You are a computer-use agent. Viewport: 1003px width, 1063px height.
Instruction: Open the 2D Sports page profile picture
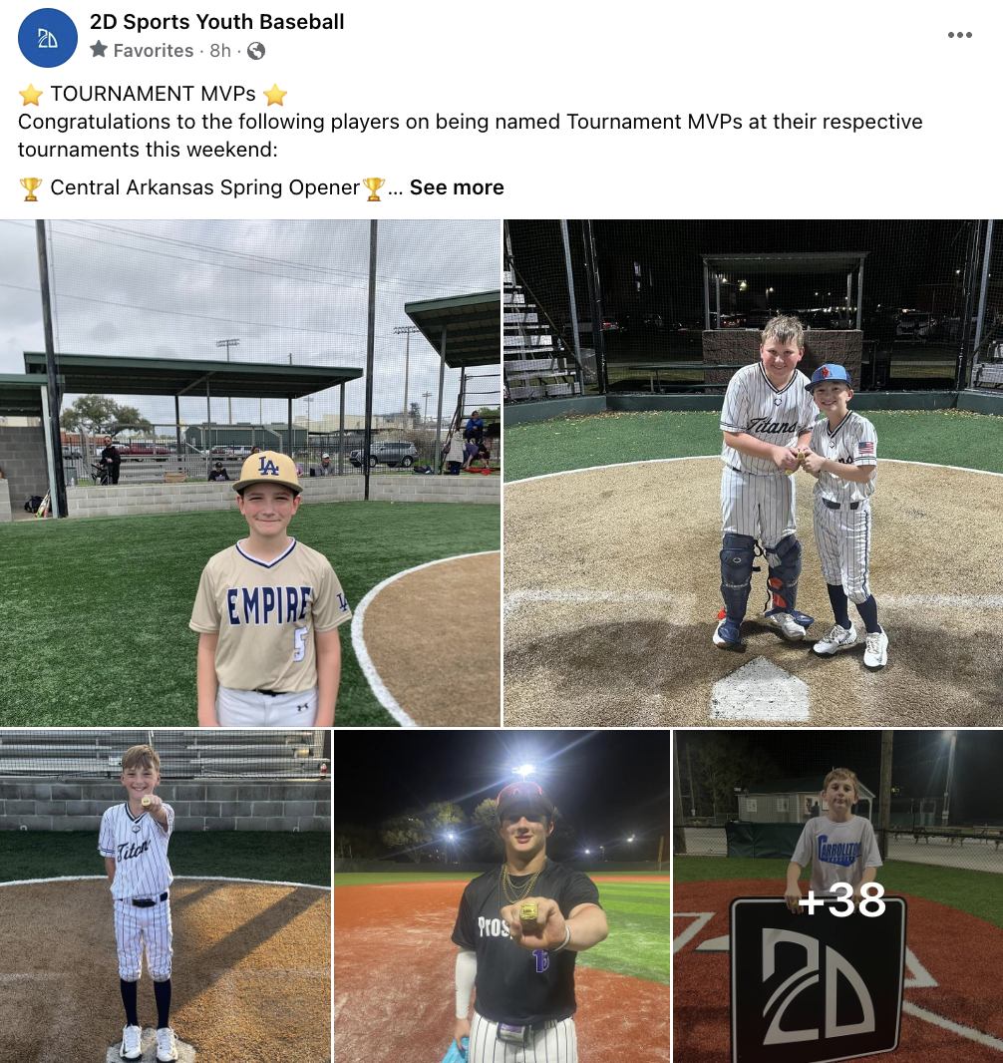48,38
